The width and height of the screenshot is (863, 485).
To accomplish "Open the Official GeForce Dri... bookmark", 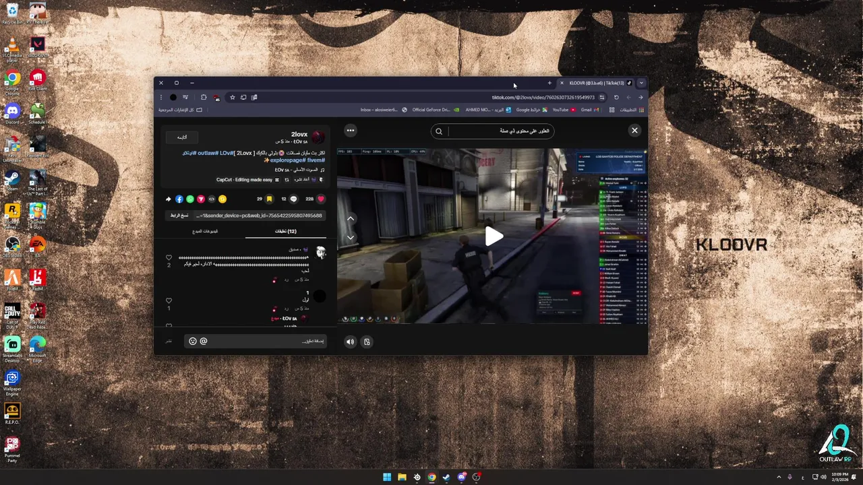I will click(x=436, y=110).
